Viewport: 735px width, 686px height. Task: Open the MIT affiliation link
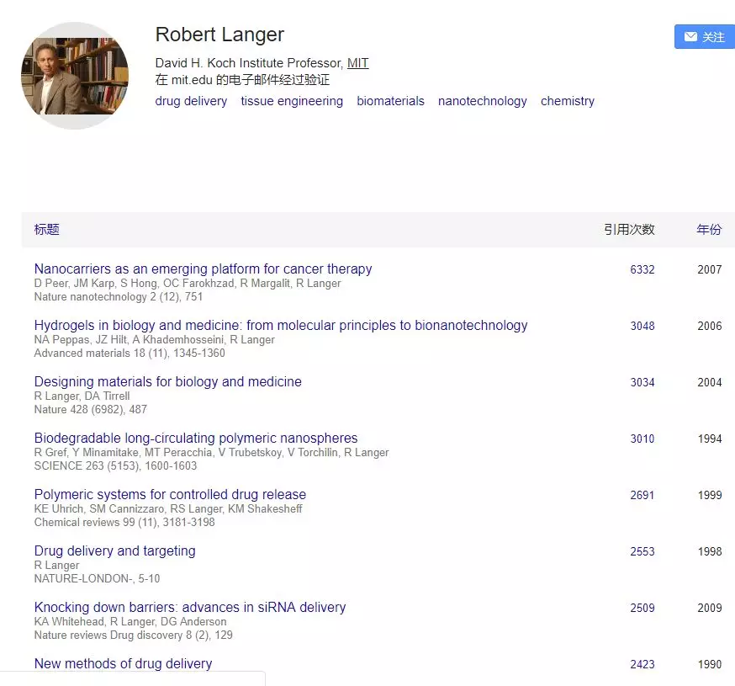pyautogui.click(x=357, y=63)
